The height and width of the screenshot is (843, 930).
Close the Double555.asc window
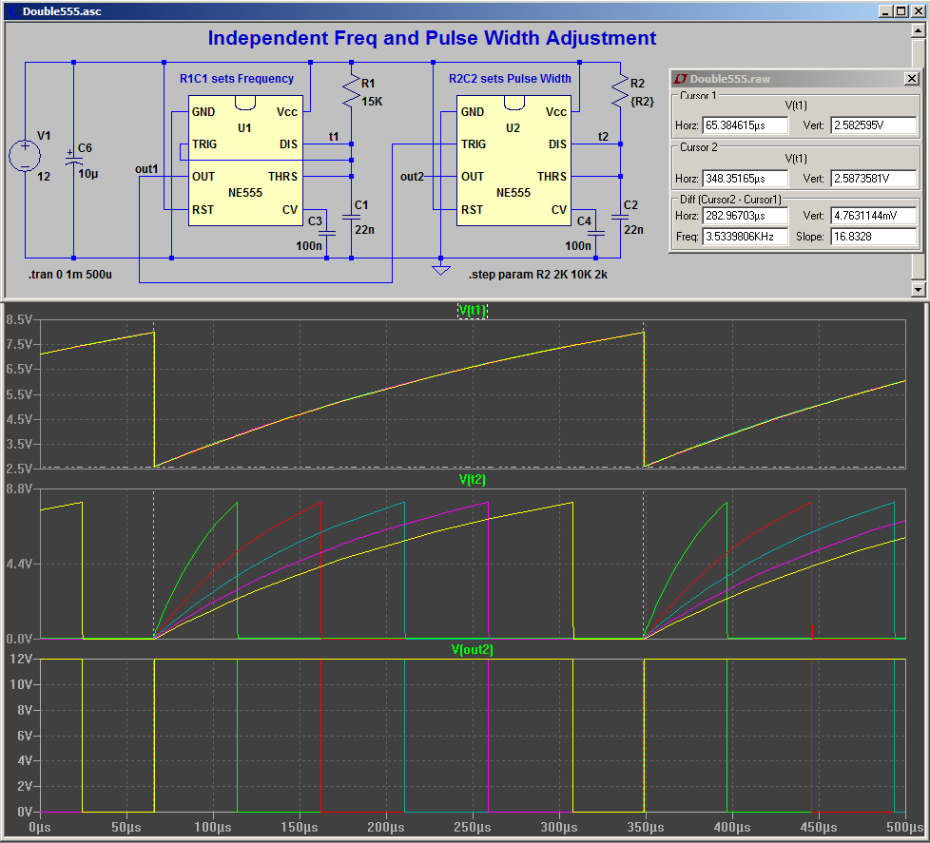[917, 11]
